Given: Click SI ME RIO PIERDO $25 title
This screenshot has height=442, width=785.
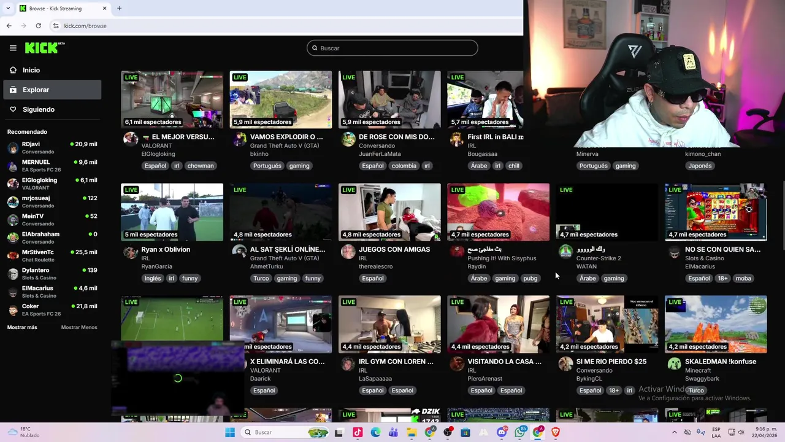Looking at the screenshot, I should 611,362.
